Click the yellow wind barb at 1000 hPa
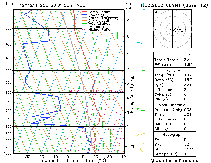Screen dimensions: 211x163 tap(142, 151)
